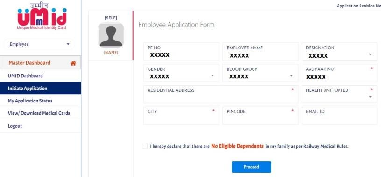This screenshot has height=177, width=381.
Task: Expand the Blood Group dropdown
Action: [x=260, y=73]
